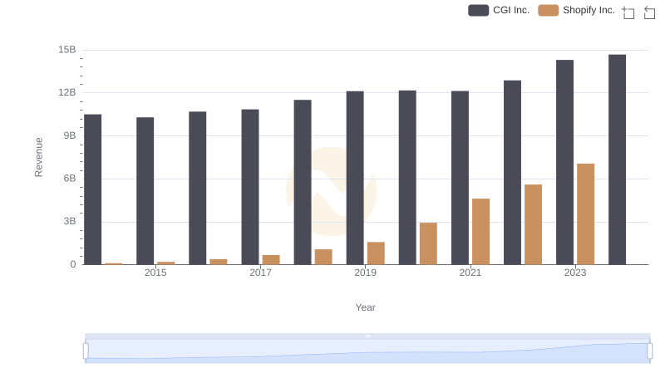The image size is (665, 383).
Task: Click the Year axis title
Action: 365,307
